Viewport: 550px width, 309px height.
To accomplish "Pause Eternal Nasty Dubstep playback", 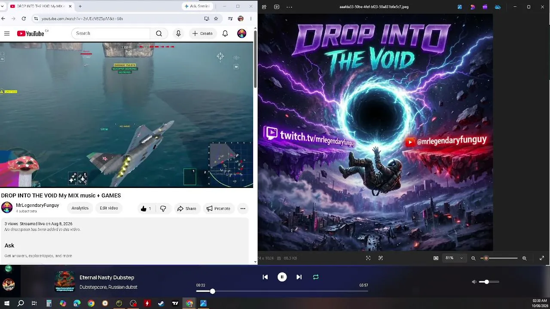I will (x=282, y=277).
